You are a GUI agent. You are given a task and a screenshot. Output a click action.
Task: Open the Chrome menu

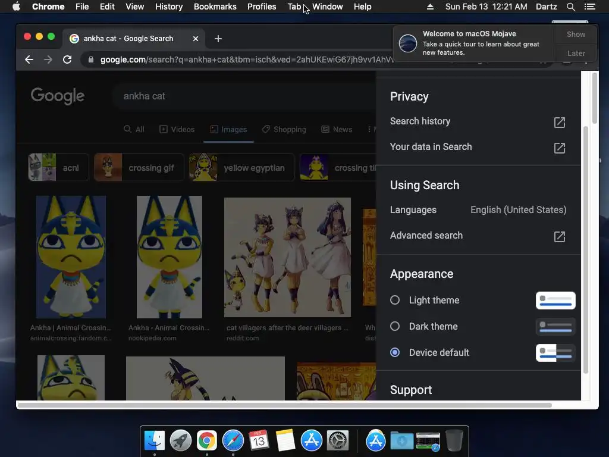pyautogui.click(x=48, y=7)
